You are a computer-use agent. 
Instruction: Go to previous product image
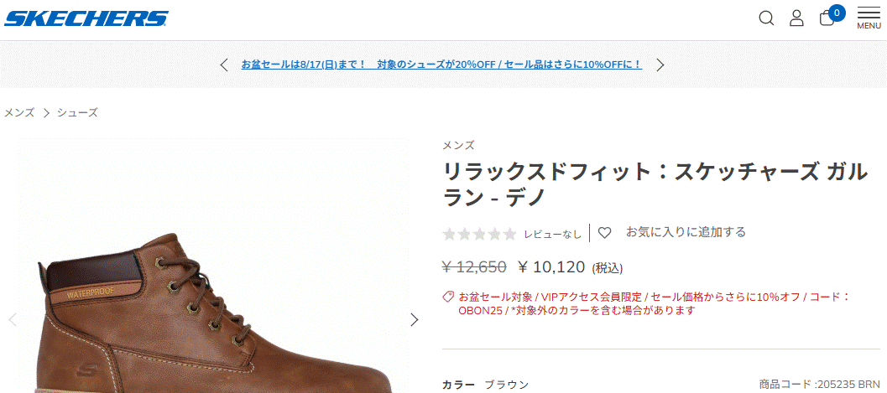pos(13,319)
